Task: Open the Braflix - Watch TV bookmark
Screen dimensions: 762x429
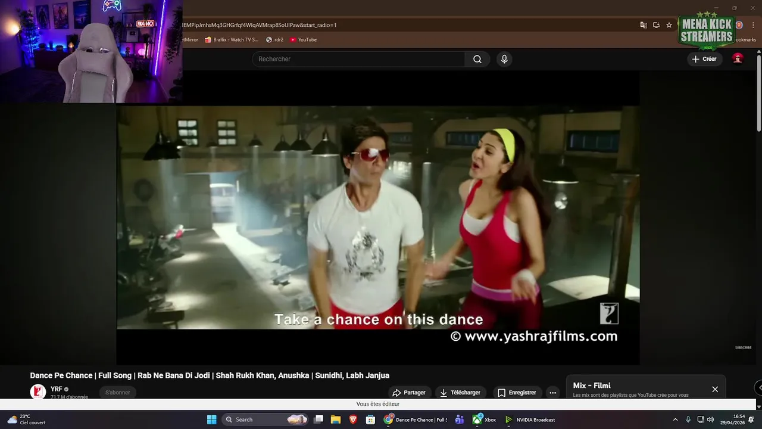Action: coord(232,40)
